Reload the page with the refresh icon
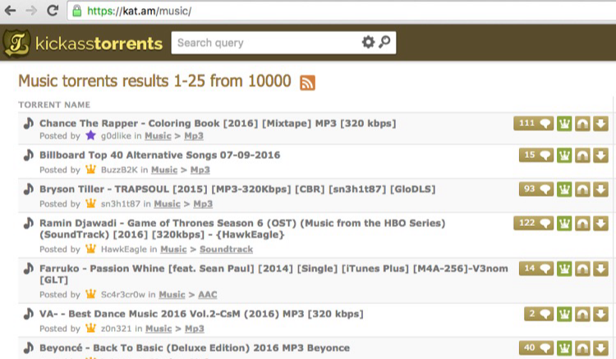The width and height of the screenshot is (616, 359). [53, 11]
